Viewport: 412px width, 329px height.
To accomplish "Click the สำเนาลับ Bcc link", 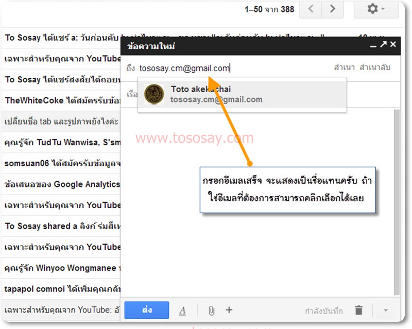I will pos(374,67).
